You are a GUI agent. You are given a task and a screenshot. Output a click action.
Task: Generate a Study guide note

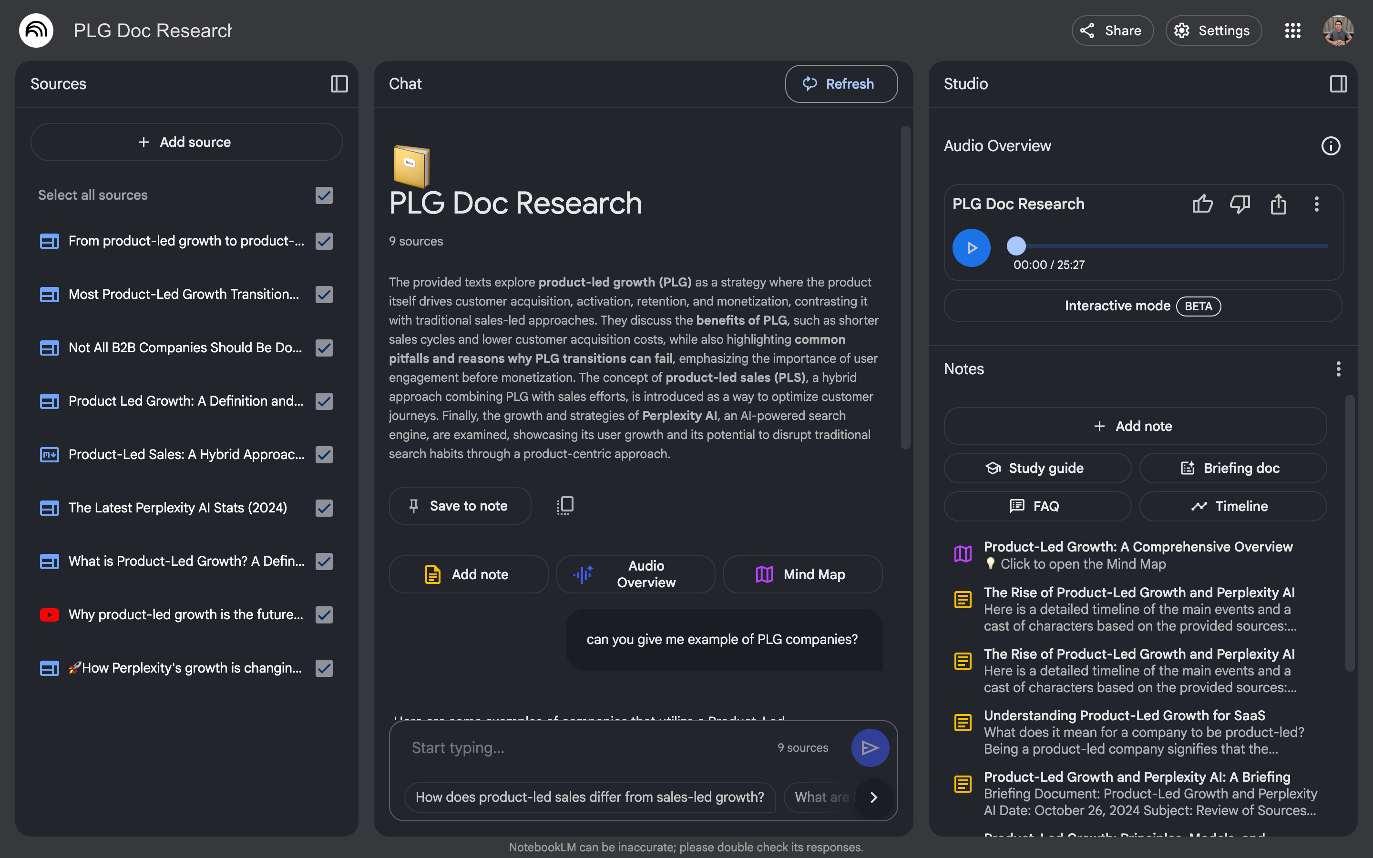coord(1036,468)
